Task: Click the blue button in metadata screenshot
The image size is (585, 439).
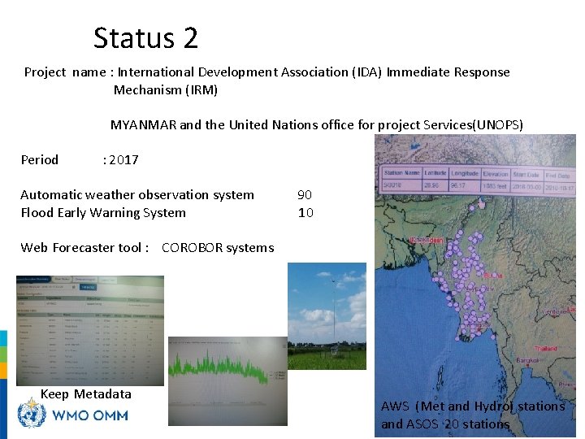Action: pyautogui.click(x=89, y=287)
